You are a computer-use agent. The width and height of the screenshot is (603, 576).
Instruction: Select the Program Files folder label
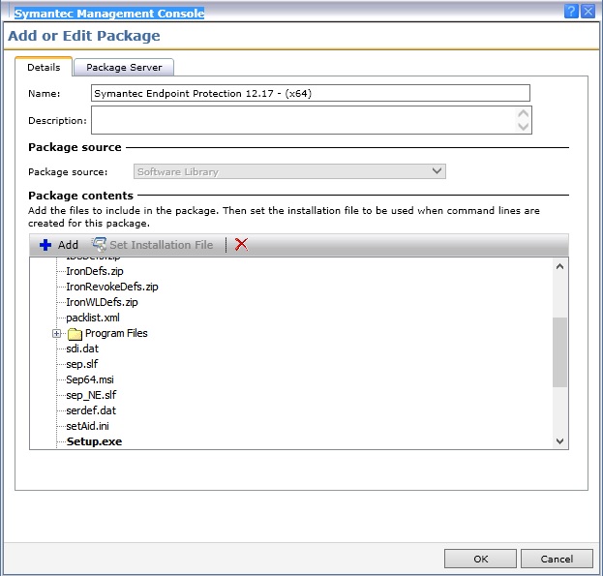[x=116, y=333]
